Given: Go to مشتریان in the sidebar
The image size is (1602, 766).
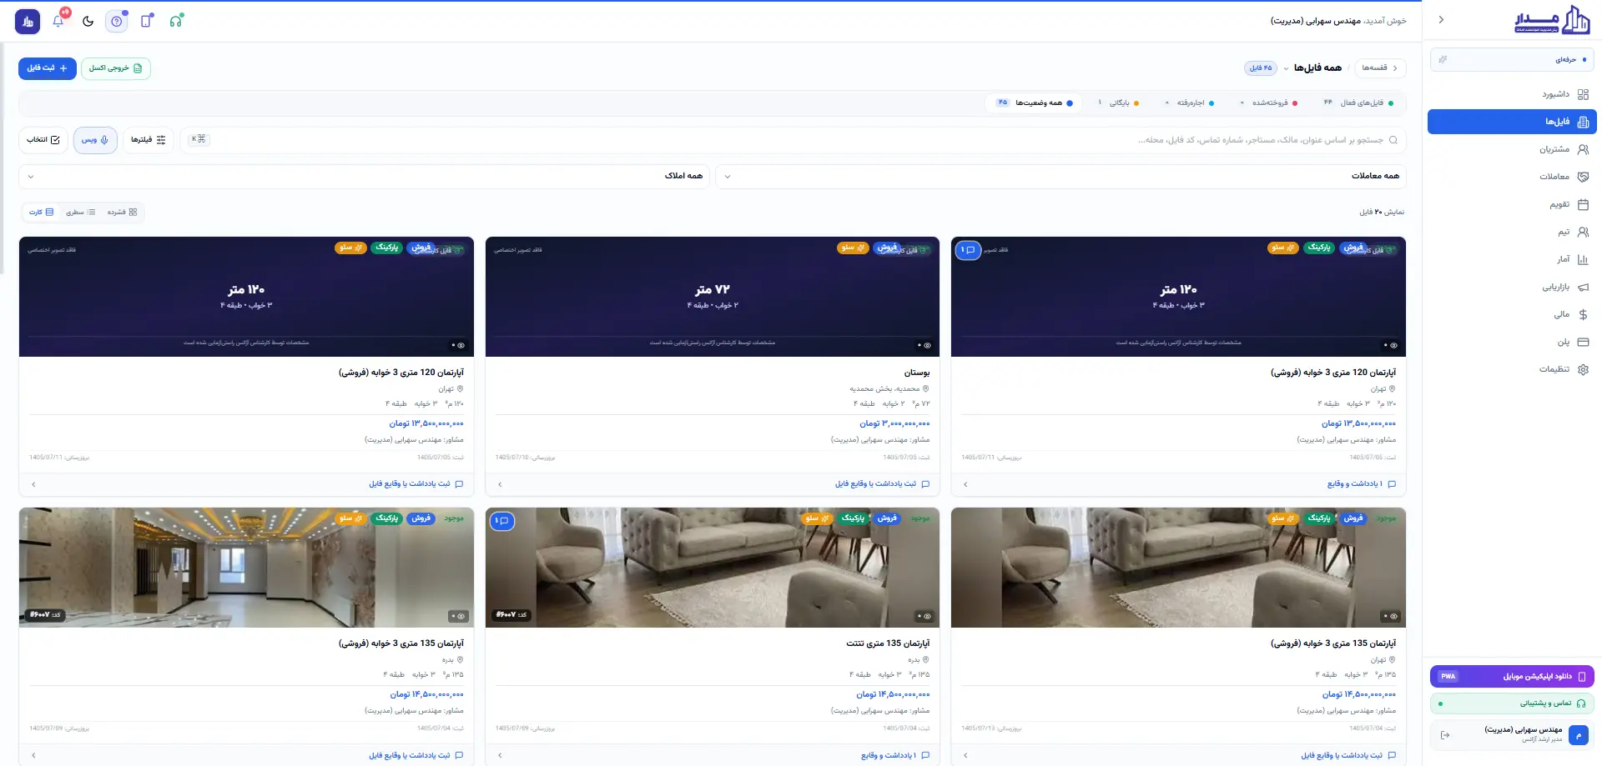Looking at the screenshot, I should click(1511, 149).
